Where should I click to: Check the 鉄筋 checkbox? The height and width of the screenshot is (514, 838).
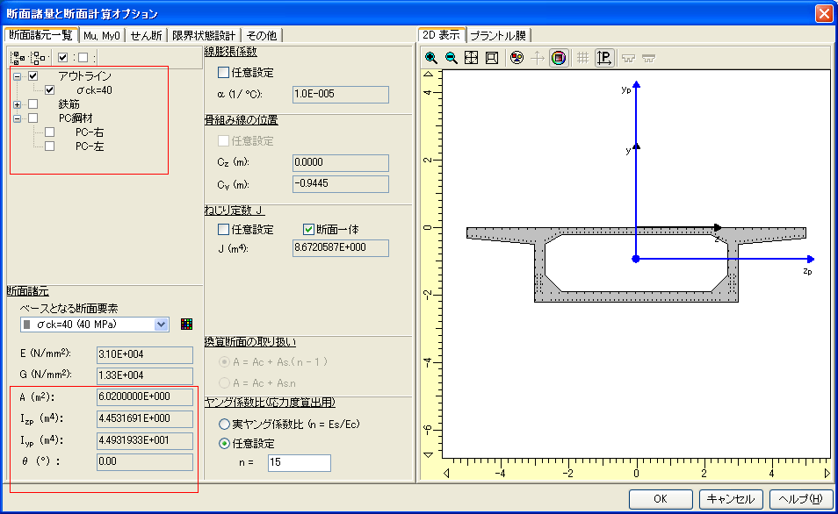point(33,104)
